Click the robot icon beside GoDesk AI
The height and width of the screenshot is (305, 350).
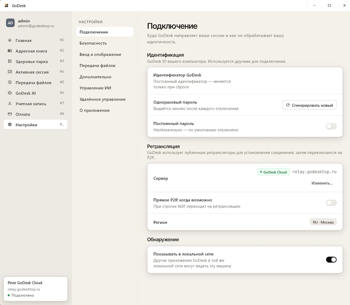10,93
